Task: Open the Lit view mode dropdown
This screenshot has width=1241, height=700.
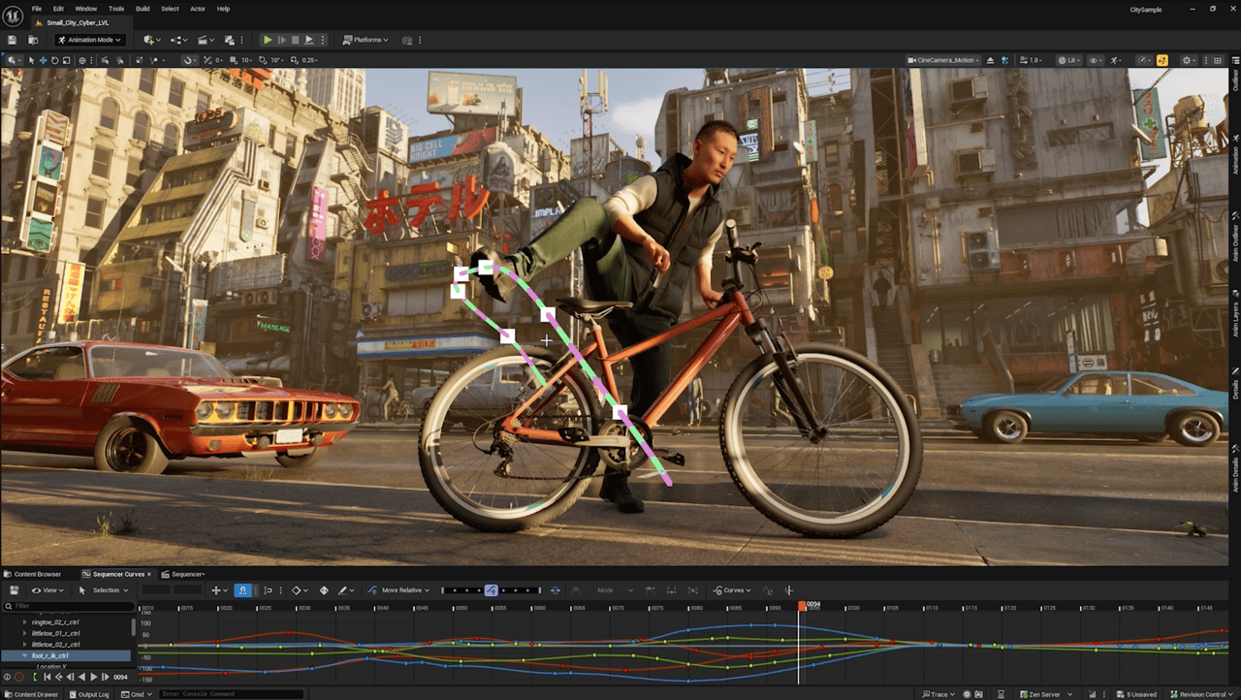Action: click(1069, 60)
